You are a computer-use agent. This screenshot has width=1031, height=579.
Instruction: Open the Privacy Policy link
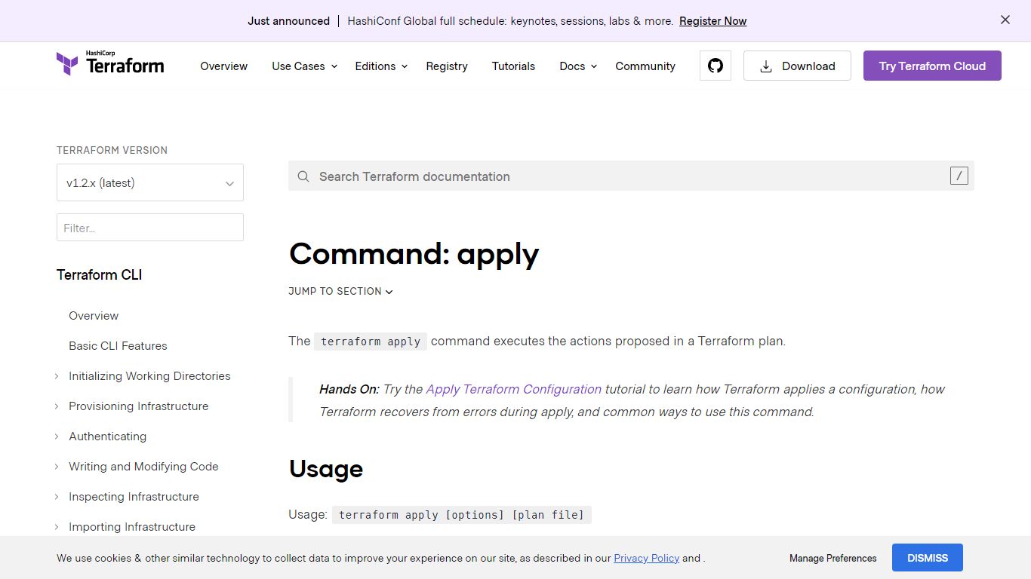[647, 558]
